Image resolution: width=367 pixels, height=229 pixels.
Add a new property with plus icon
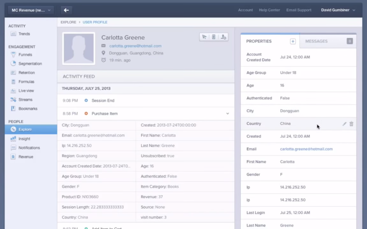tap(293, 42)
